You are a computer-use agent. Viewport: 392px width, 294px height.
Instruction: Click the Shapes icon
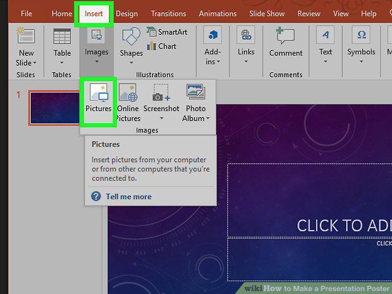[131, 37]
